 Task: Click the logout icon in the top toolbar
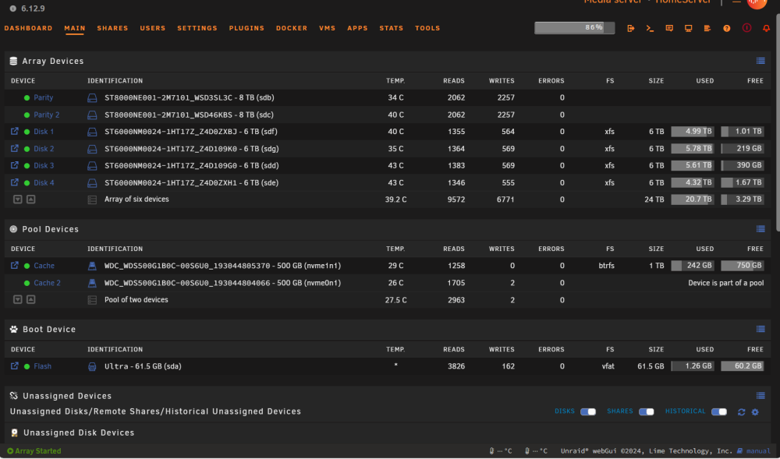click(631, 28)
